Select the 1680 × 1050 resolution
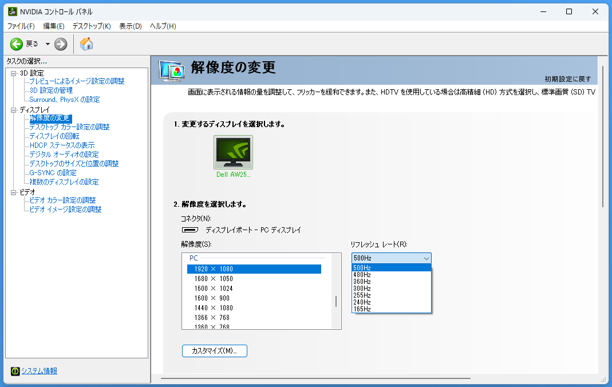 pos(214,279)
